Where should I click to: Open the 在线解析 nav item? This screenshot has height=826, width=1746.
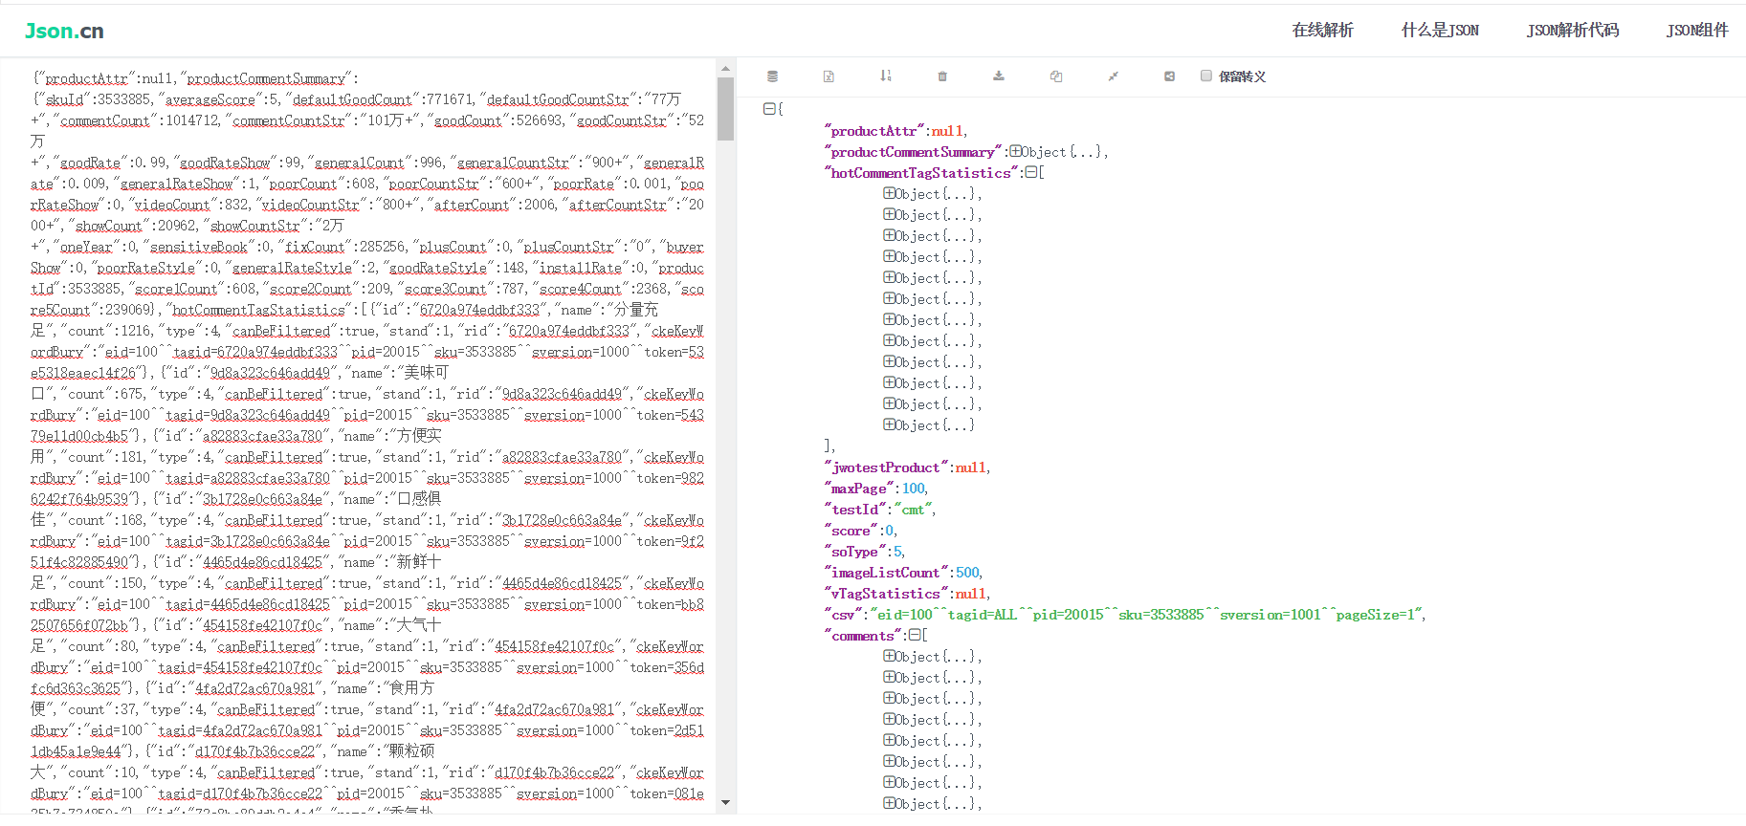click(1322, 31)
